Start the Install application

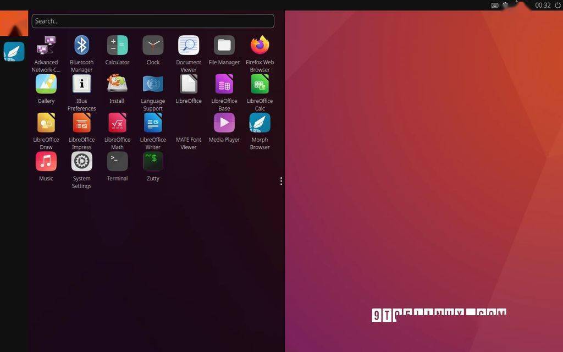click(117, 84)
